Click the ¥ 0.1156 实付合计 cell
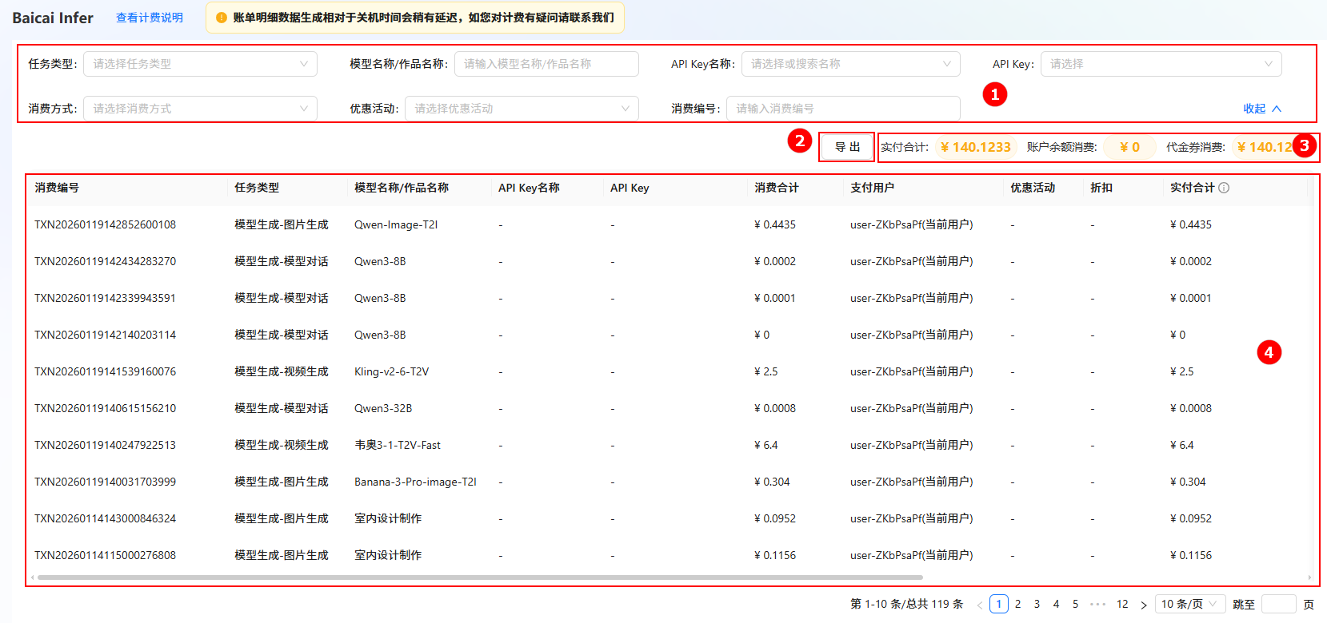Screen dimensions: 1327x623 pyautogui.click(x=1191, y=555)
